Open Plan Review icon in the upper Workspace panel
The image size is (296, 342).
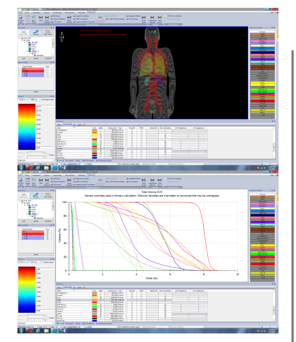pyautogui.click(x=48, y=33)
